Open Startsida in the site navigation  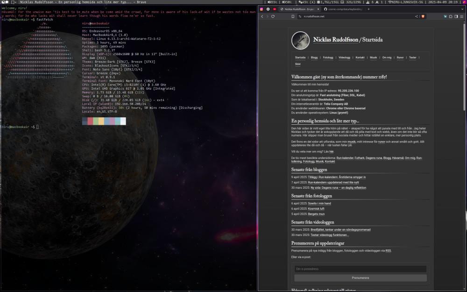pos(300,57)
